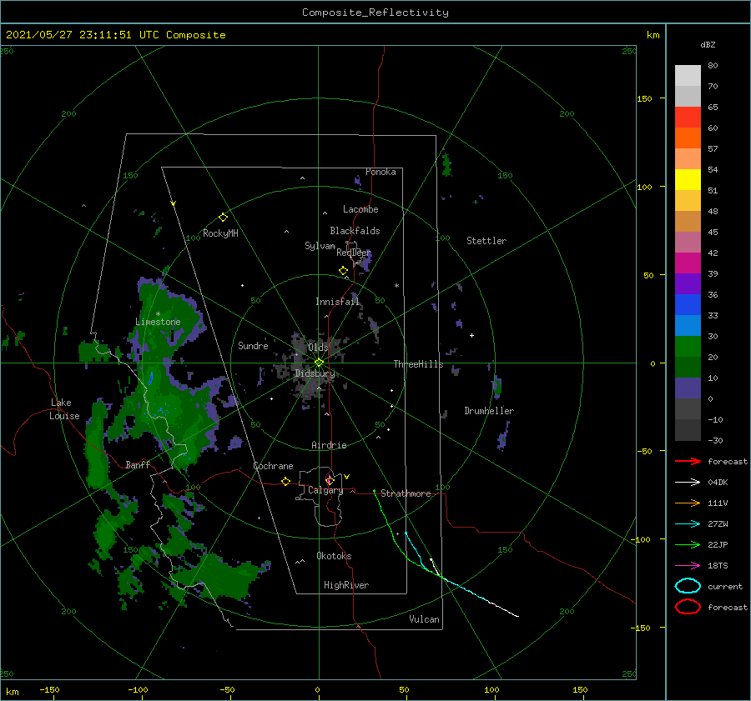Screen dimensions: 751x701
Task: Click the Airdrie label
Action: pyautogui.click(x=329, y=445)
